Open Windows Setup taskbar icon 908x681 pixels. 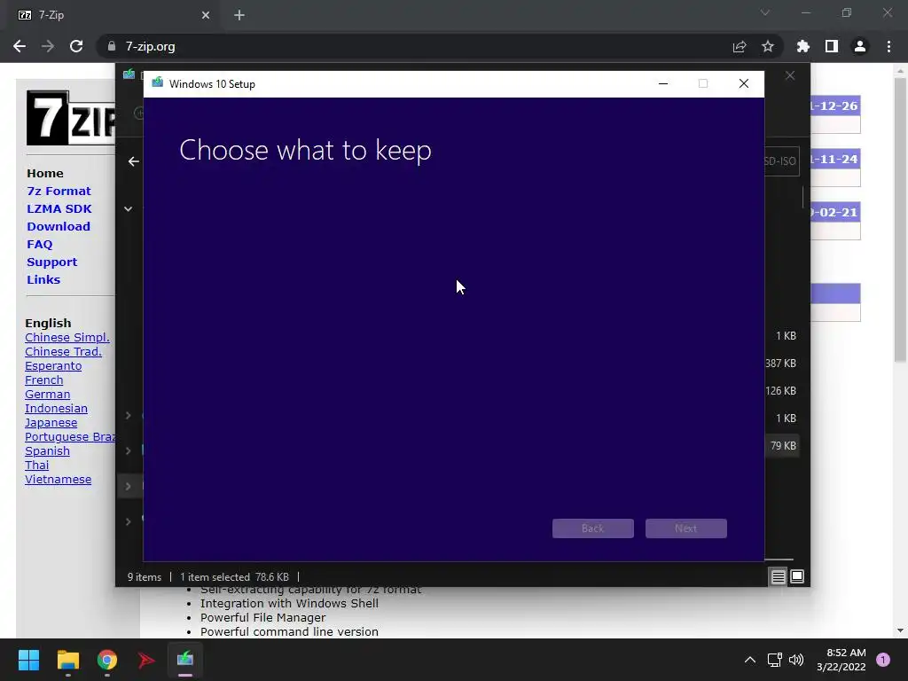(185, 660)
